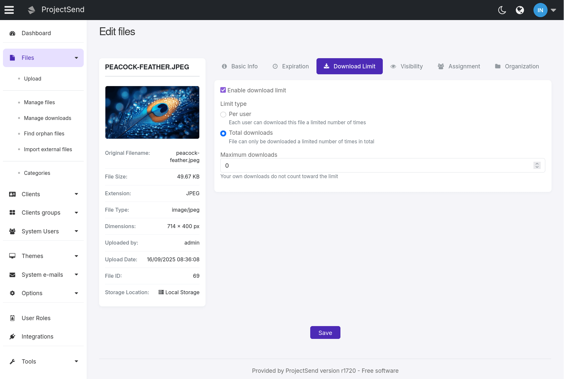Select the Total downloads limit type

pos(223,133)
